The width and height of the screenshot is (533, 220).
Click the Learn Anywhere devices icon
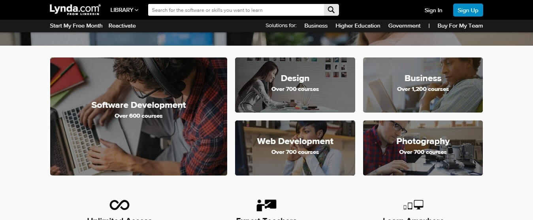click(x=413, y=205)
